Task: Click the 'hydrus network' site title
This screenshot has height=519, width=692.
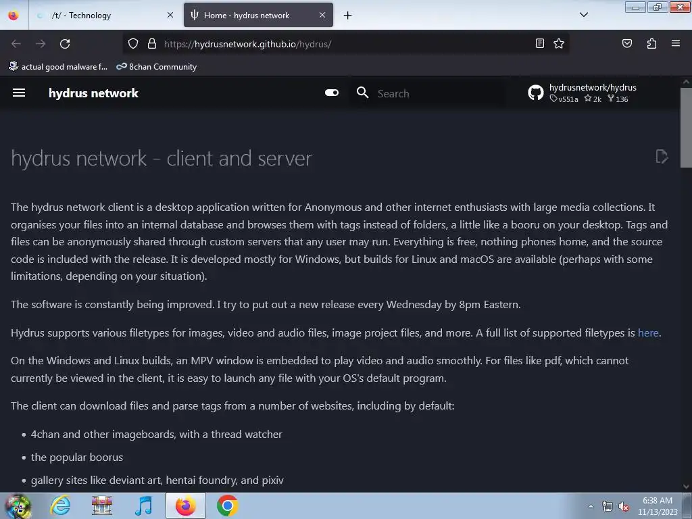Action: click(93, 93)
